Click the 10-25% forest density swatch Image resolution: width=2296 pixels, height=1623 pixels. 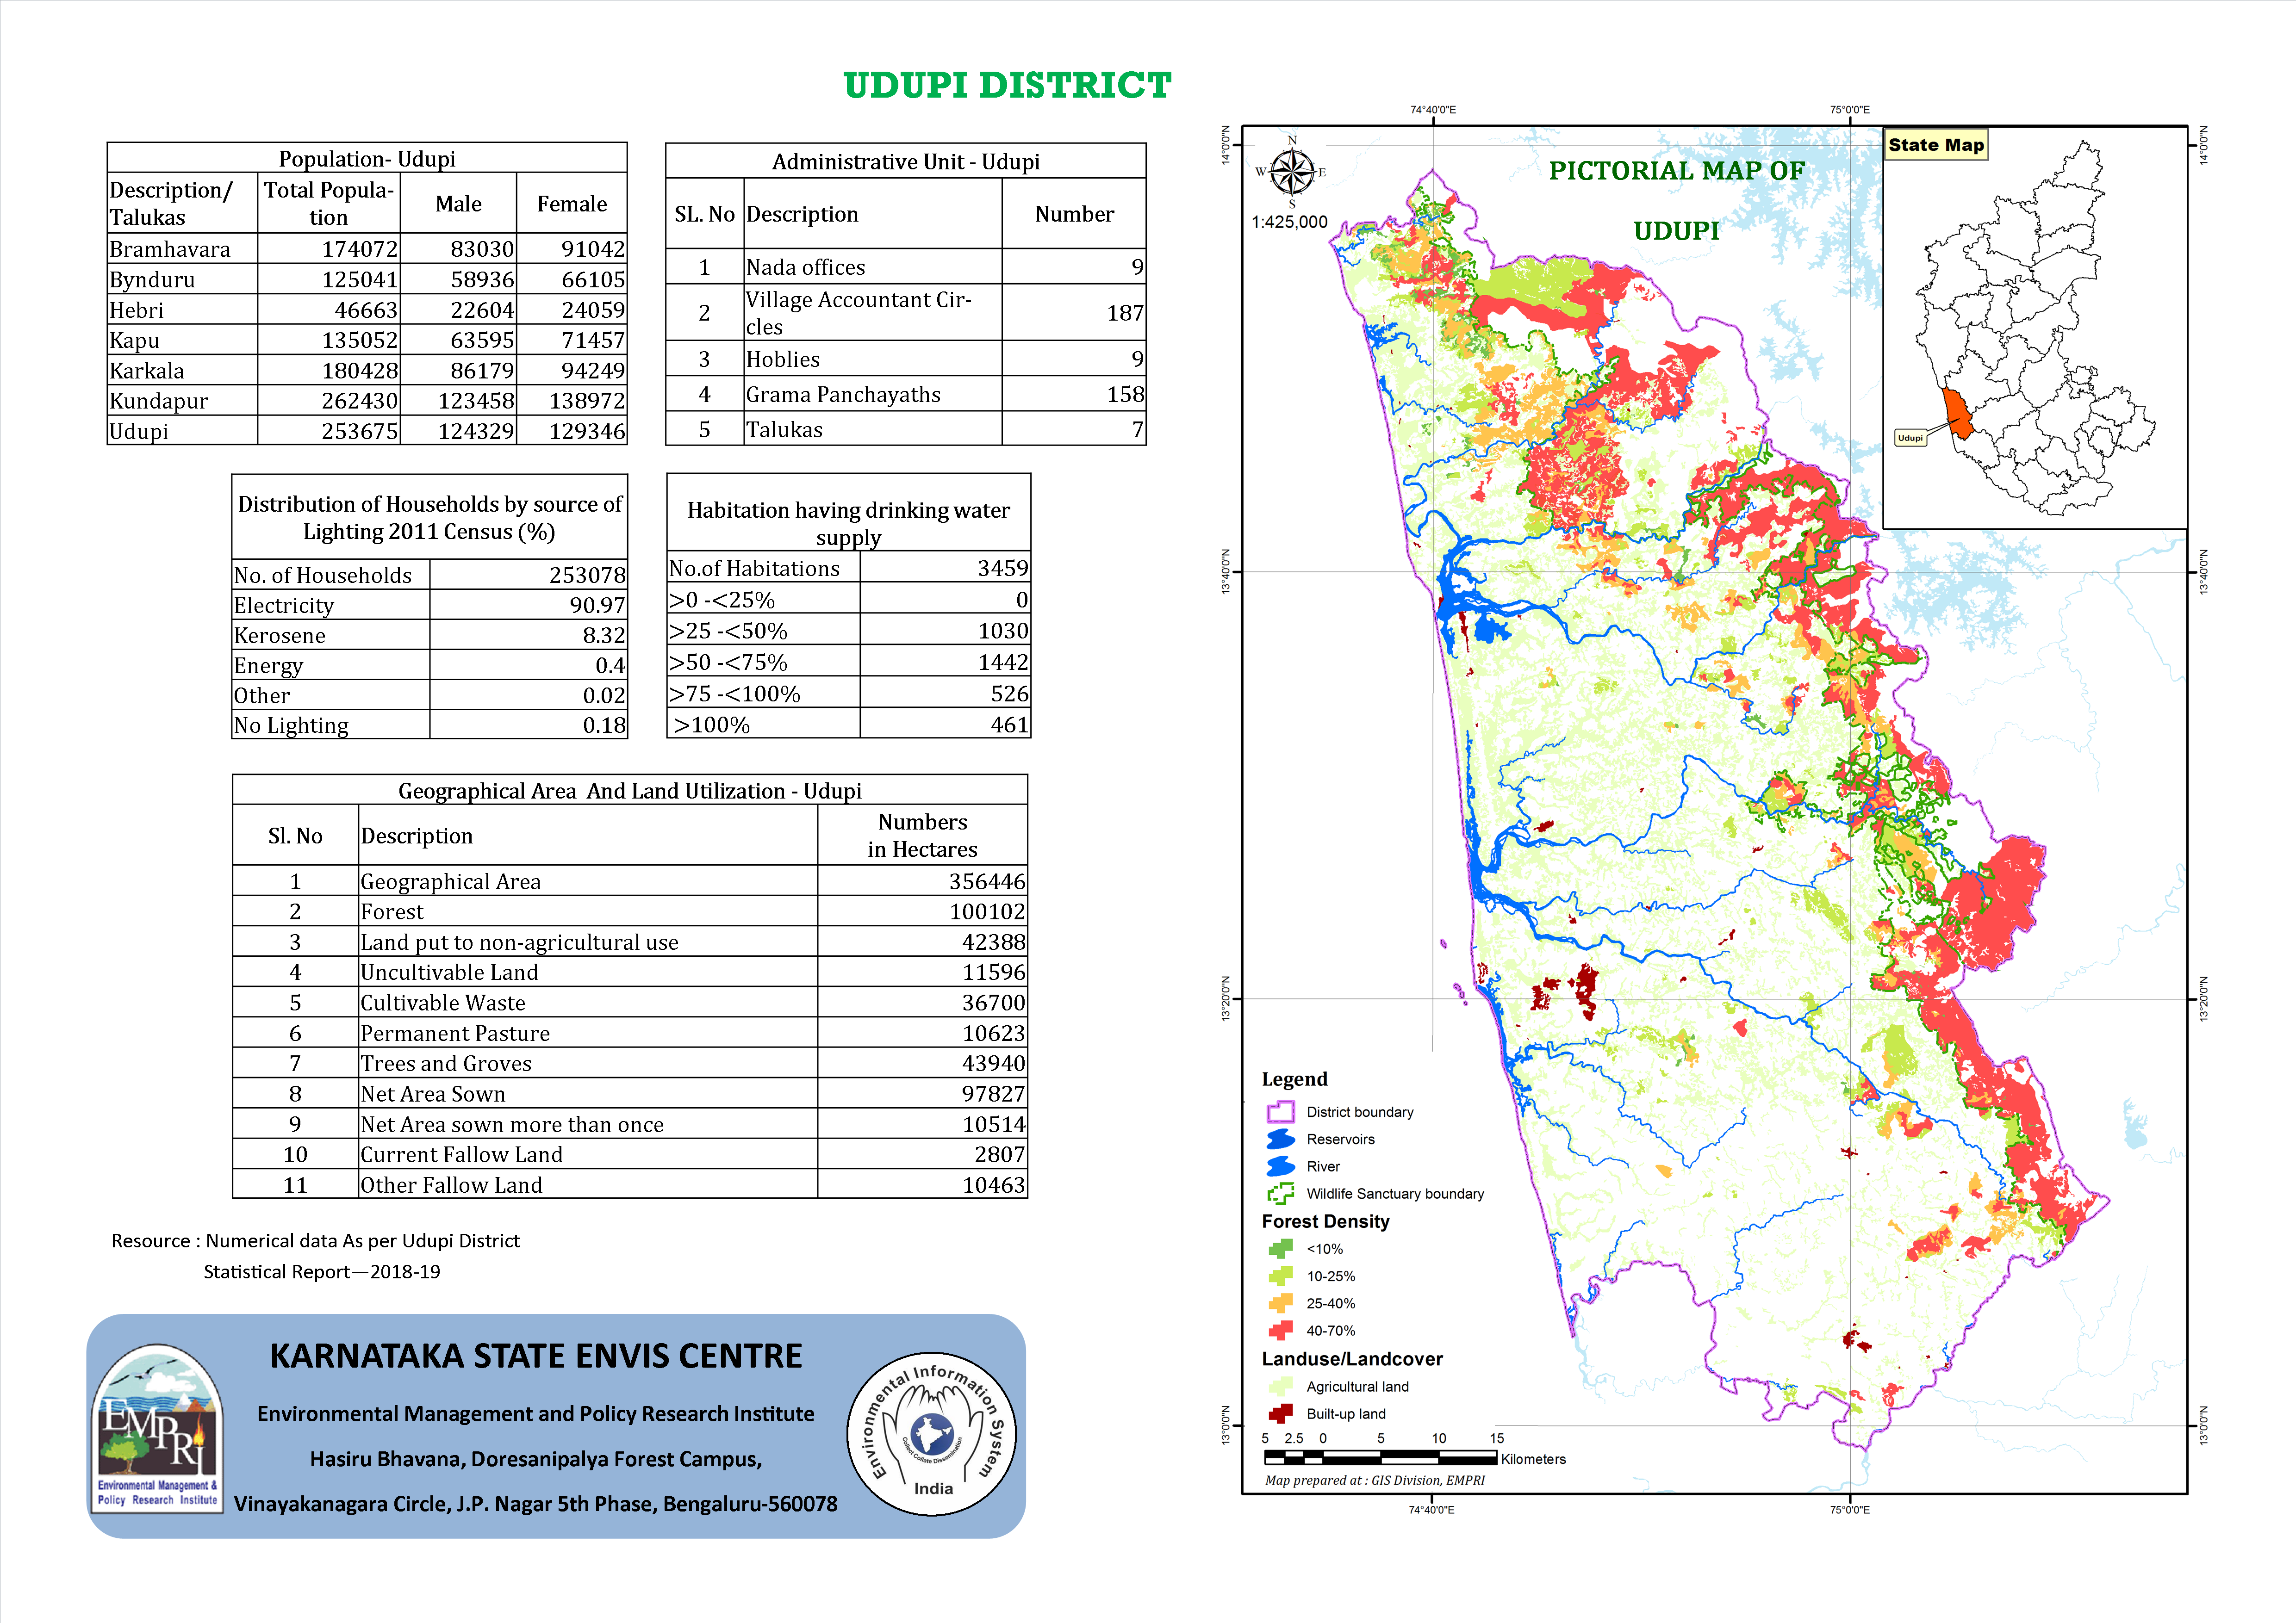point(1280,1276)
